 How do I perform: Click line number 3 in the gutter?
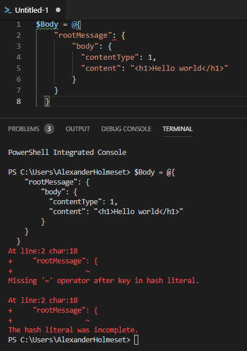point(19,46)
